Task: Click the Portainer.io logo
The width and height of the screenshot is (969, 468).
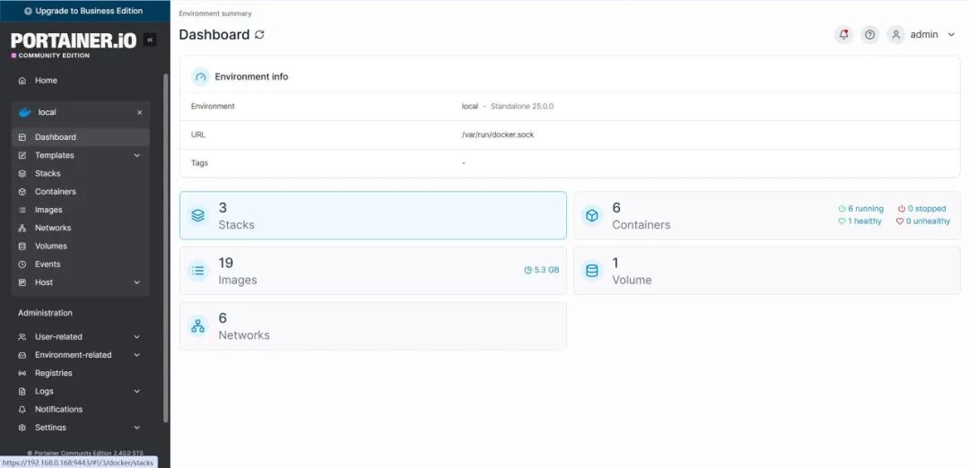Action: point(74,45)
